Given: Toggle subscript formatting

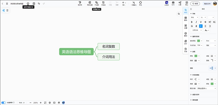Looking at the screenshot, I should pyautogui.click(x=214, y=22).
